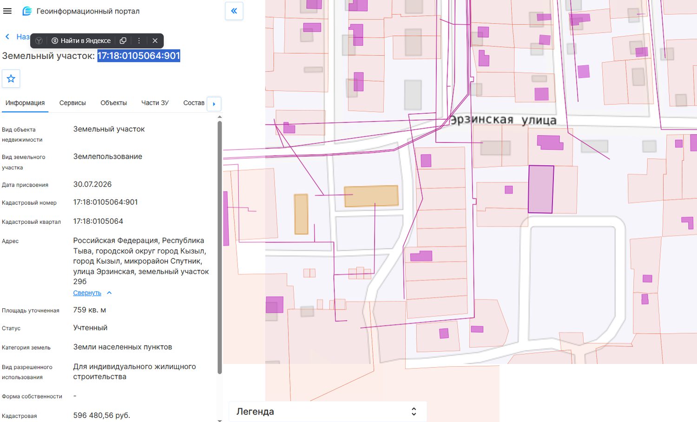Click the Землепользование value
Image resolution: width=697 pixels, height=422 pixels.
pos(108,157)
